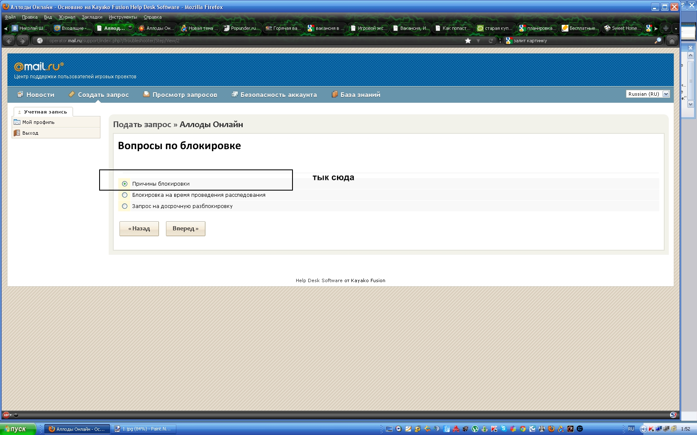Click the system clock showing 1:52

pos(685,429)
